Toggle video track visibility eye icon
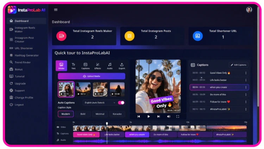 pos(58,127)
